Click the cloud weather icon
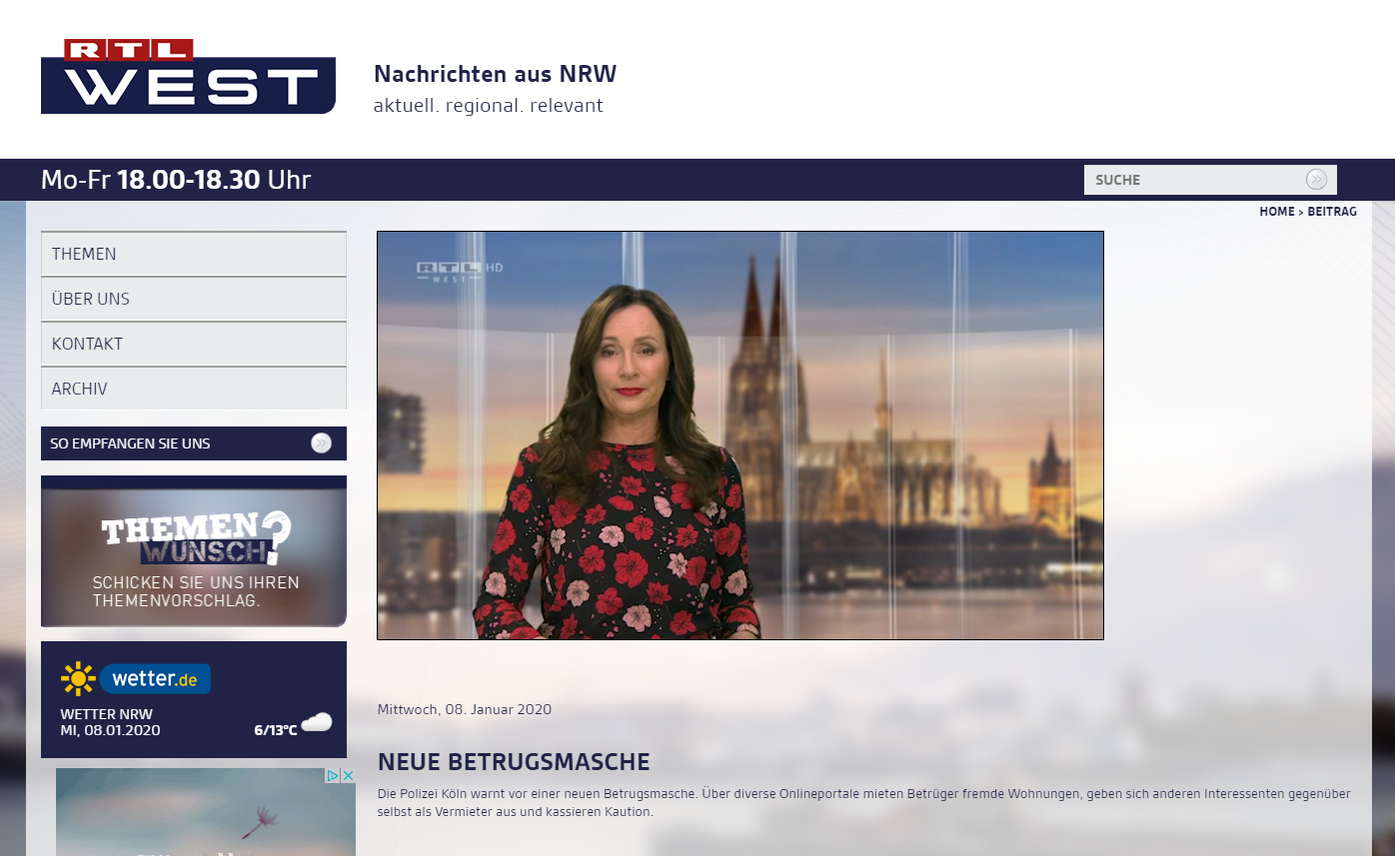Screen dimensions: 1395x856 point(317,722)
